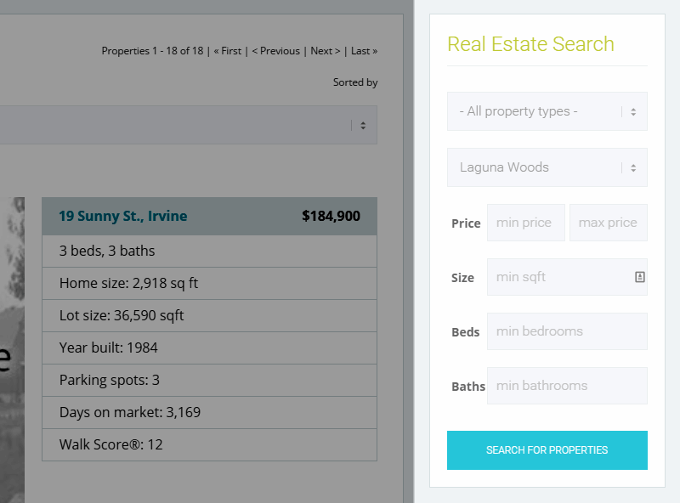
Task: Select the min bathrooms input
Action: [x=567, y=386]
